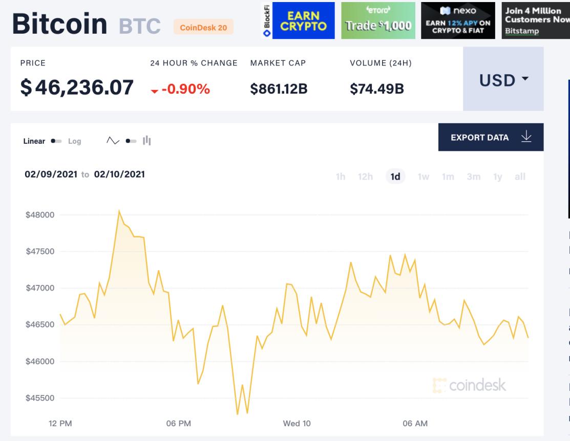The width and height of the screenshot is (570, 441).
Task: Toggle the Linear/Log scale switch
Action: click(56, 141)
